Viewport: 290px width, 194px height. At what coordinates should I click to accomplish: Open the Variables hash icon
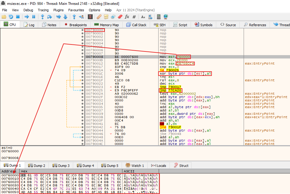pyautogui.click(x=134, y=17)
